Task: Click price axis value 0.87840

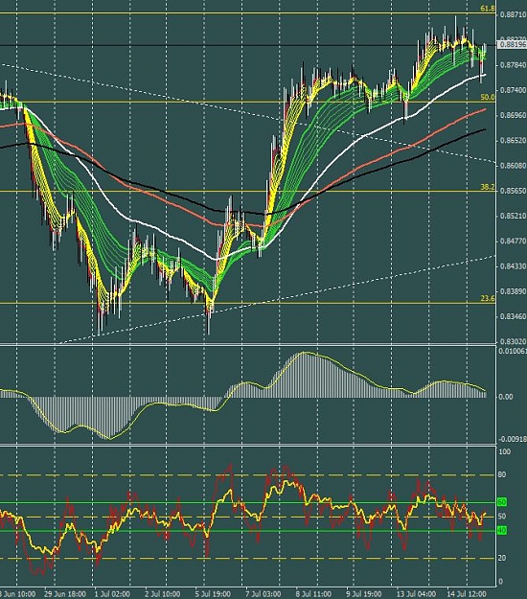Action: click(x=513, y=65)
